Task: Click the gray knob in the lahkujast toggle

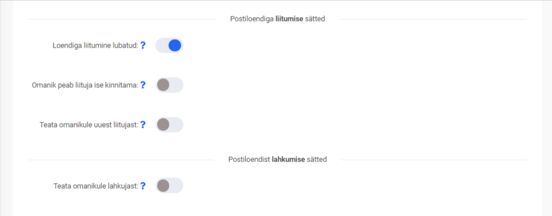Action: (163, 186)
